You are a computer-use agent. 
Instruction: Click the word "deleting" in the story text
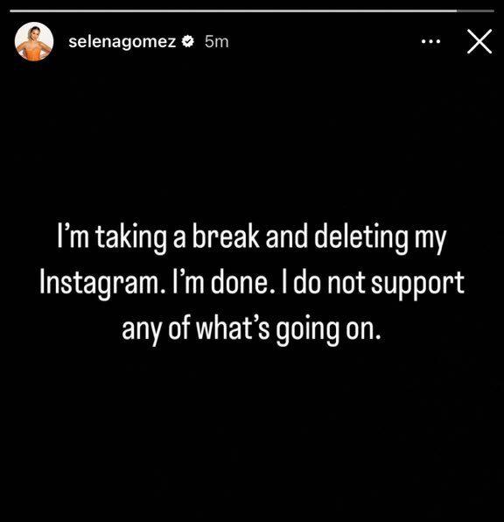point(361,237)
